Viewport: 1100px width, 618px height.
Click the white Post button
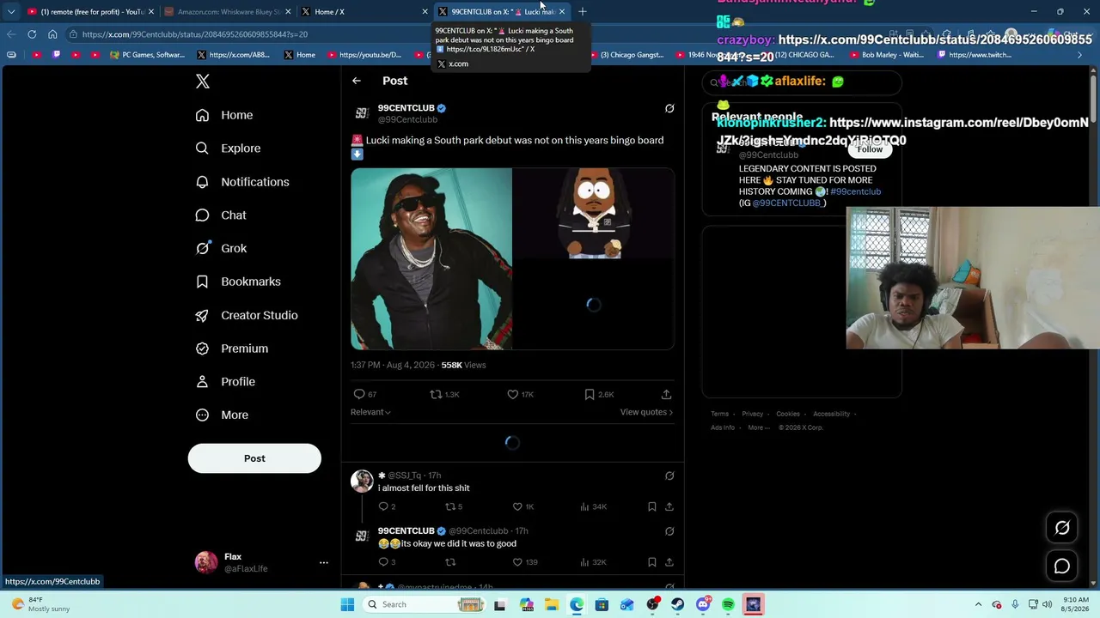pos(254,458)
